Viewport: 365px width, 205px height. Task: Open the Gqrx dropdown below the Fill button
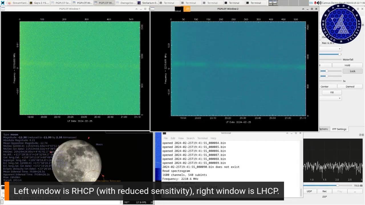coord(330,98)
